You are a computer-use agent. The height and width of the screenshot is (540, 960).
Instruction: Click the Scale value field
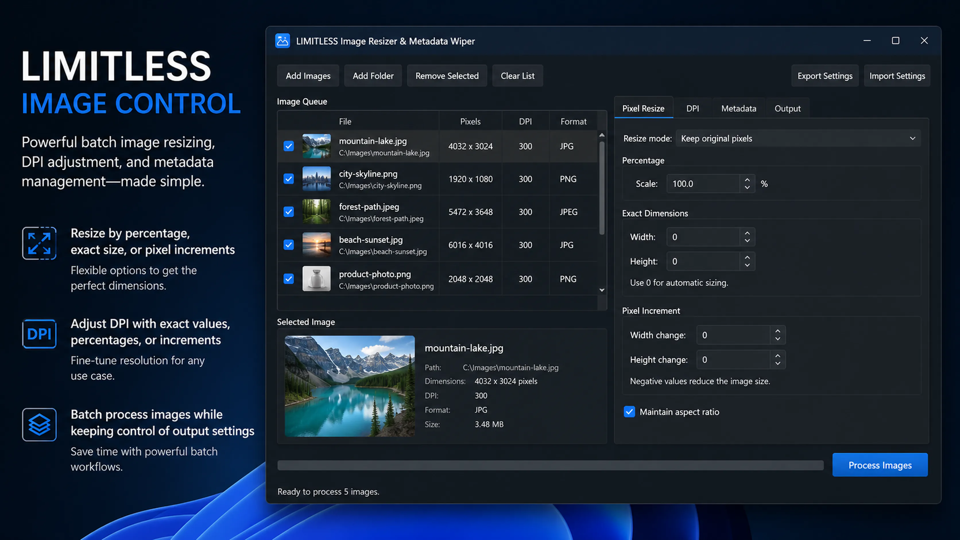coord(703,184)
